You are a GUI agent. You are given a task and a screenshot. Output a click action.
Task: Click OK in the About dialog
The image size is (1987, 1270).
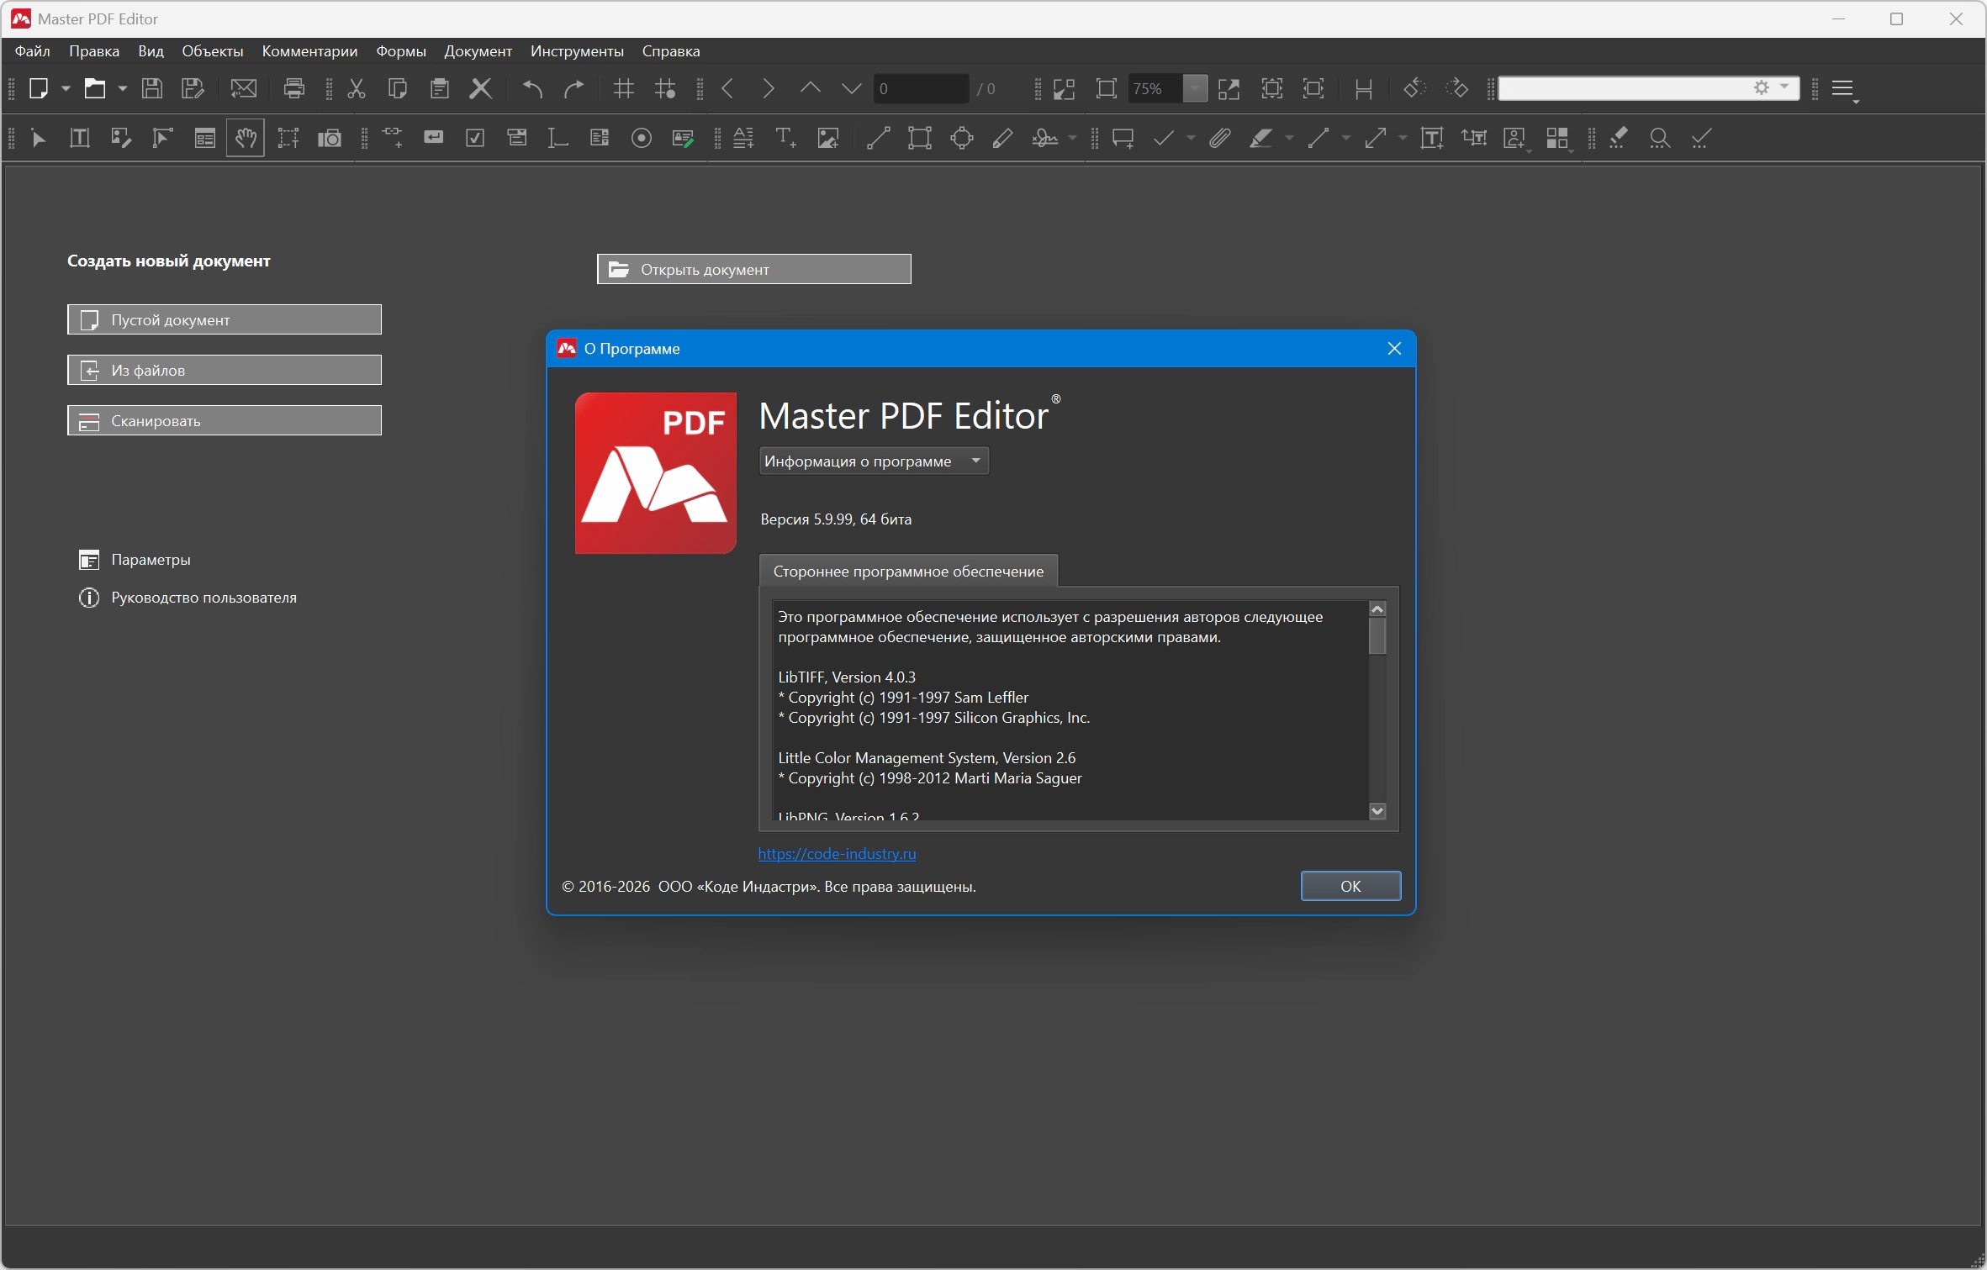point(1350,886)
